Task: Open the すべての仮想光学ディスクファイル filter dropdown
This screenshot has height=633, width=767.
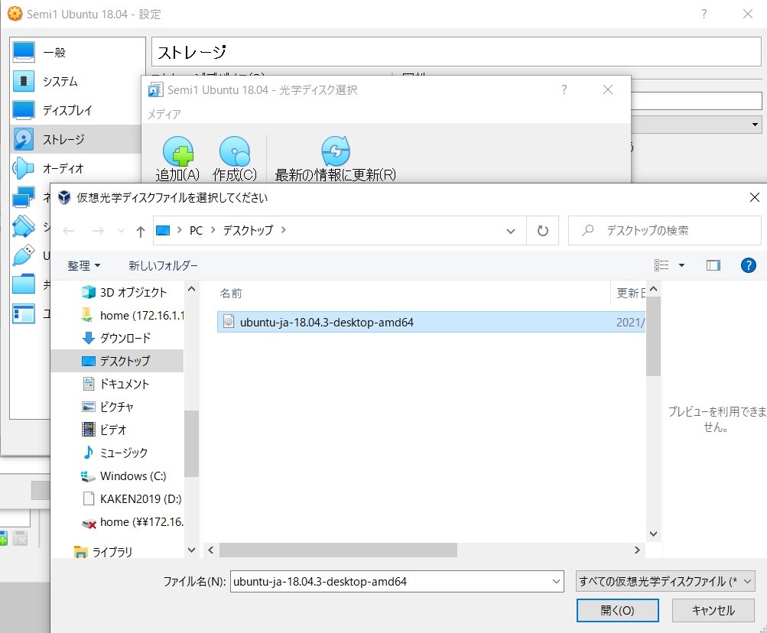Action: [665, 581]
